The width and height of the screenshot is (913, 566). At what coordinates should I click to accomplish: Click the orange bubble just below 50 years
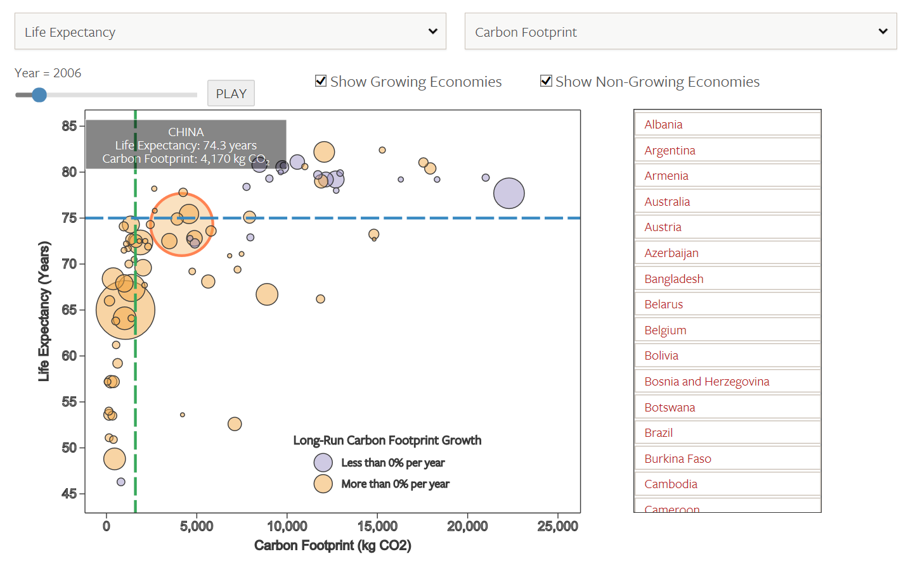(x=115, y=459)
